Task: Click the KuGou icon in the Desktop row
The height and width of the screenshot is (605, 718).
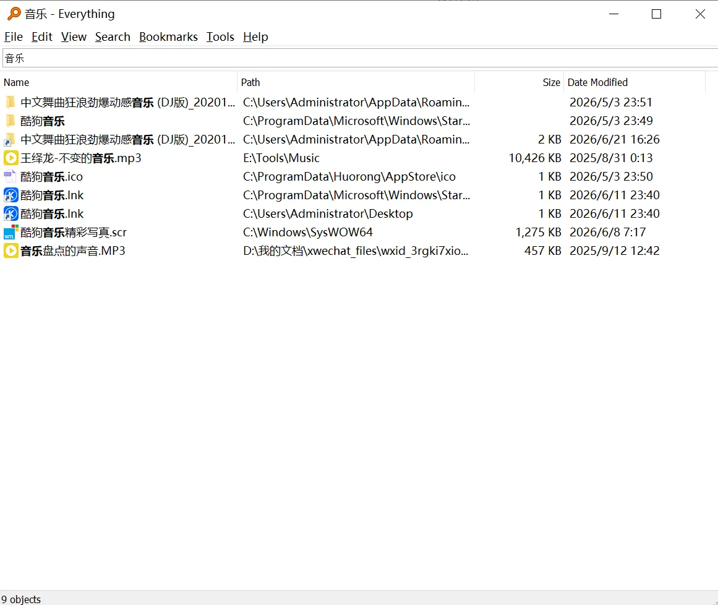Action: tap(11, 214)
